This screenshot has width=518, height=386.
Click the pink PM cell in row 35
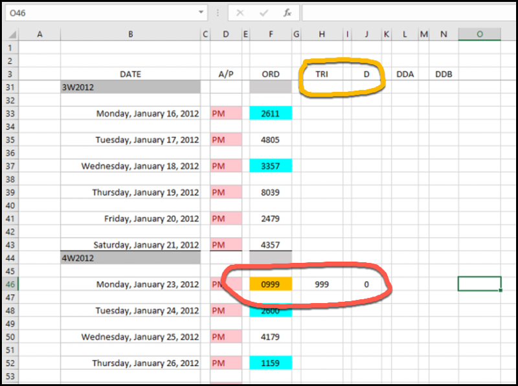pos(226,140)
